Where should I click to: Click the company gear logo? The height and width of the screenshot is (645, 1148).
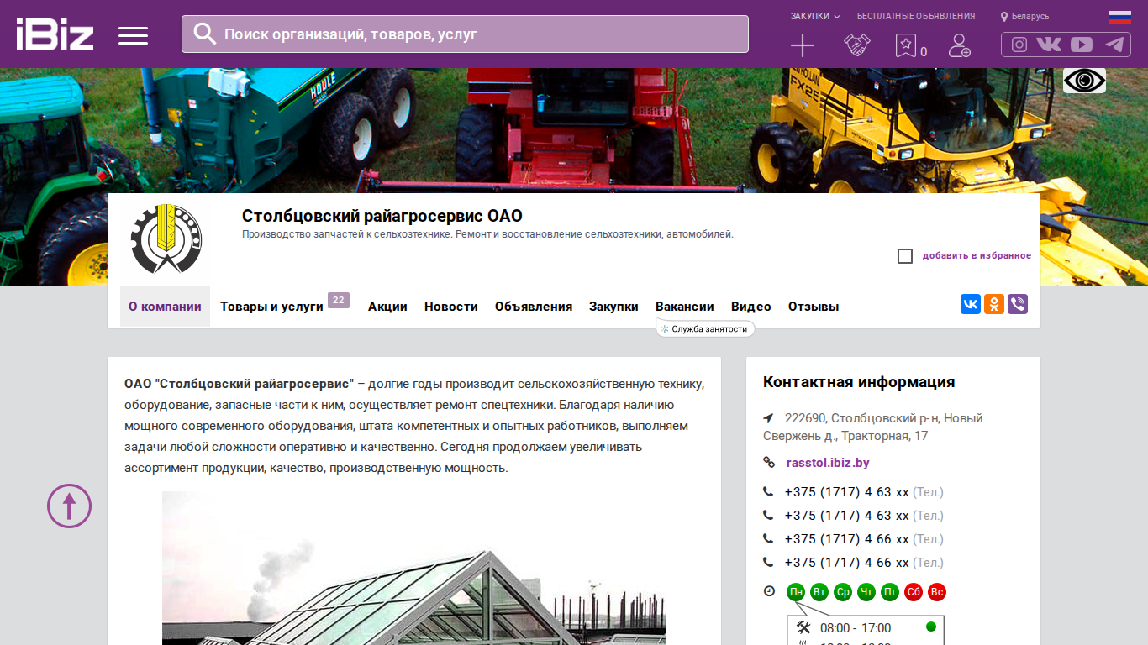pyautogui.click(x=166, y=239)
